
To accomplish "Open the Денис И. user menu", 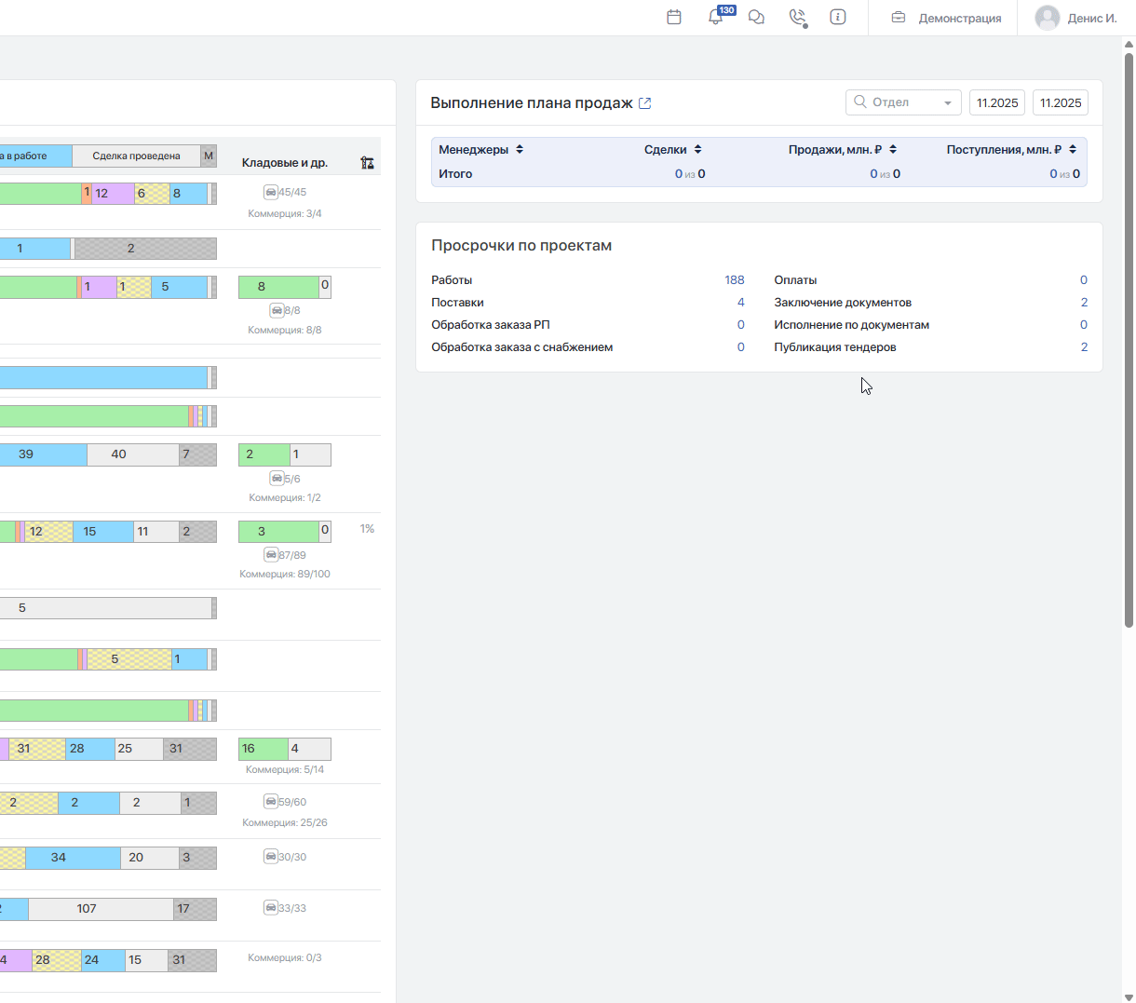I will [x=1076, y=18].
